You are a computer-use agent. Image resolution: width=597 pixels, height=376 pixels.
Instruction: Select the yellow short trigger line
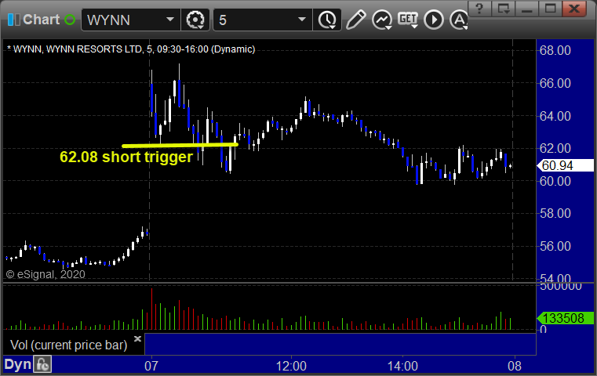tap(180, 145)
